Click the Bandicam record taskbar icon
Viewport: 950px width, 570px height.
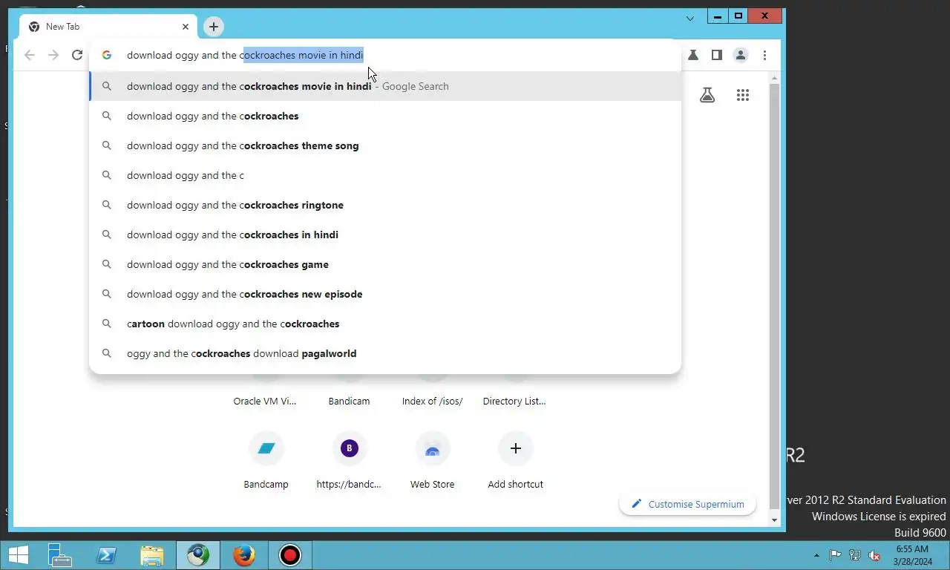289,555
